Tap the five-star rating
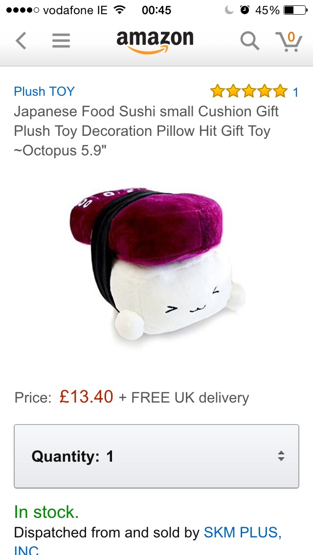313x555 pixels. pos(249,91)
